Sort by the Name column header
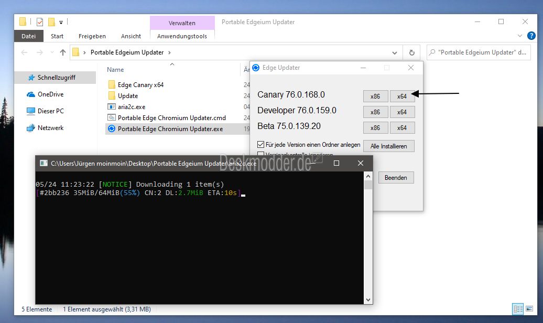Screen dimensions: 543x323 tap(115, 70)
